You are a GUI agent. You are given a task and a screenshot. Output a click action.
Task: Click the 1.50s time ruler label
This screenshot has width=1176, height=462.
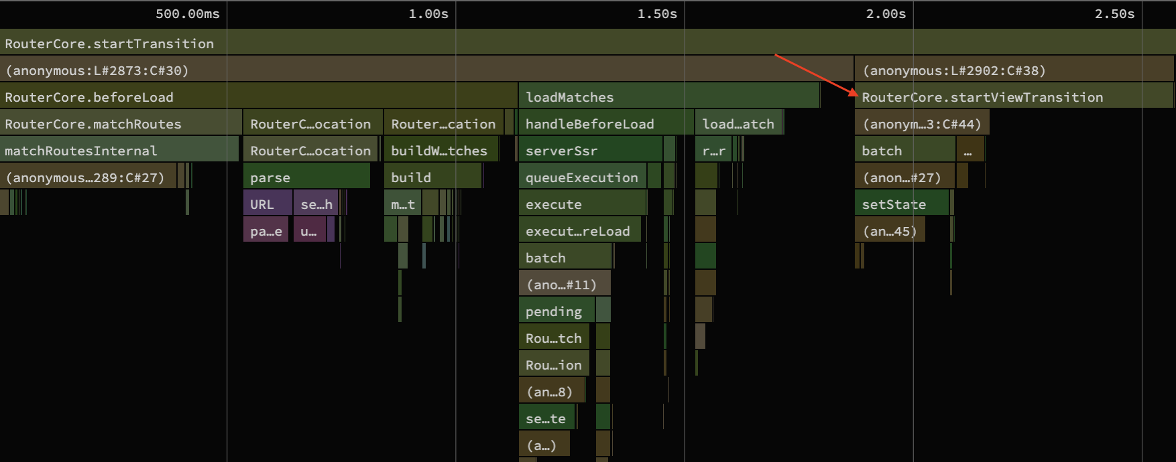coord(657,13)
